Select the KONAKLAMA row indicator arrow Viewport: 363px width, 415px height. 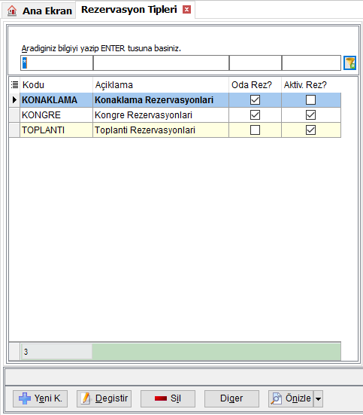(14, 99)
